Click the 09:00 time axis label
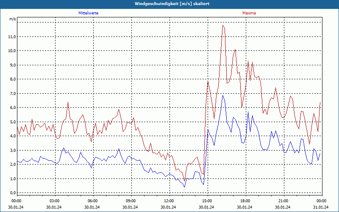This screenshot has width=339, height=212. pos(131,201)
